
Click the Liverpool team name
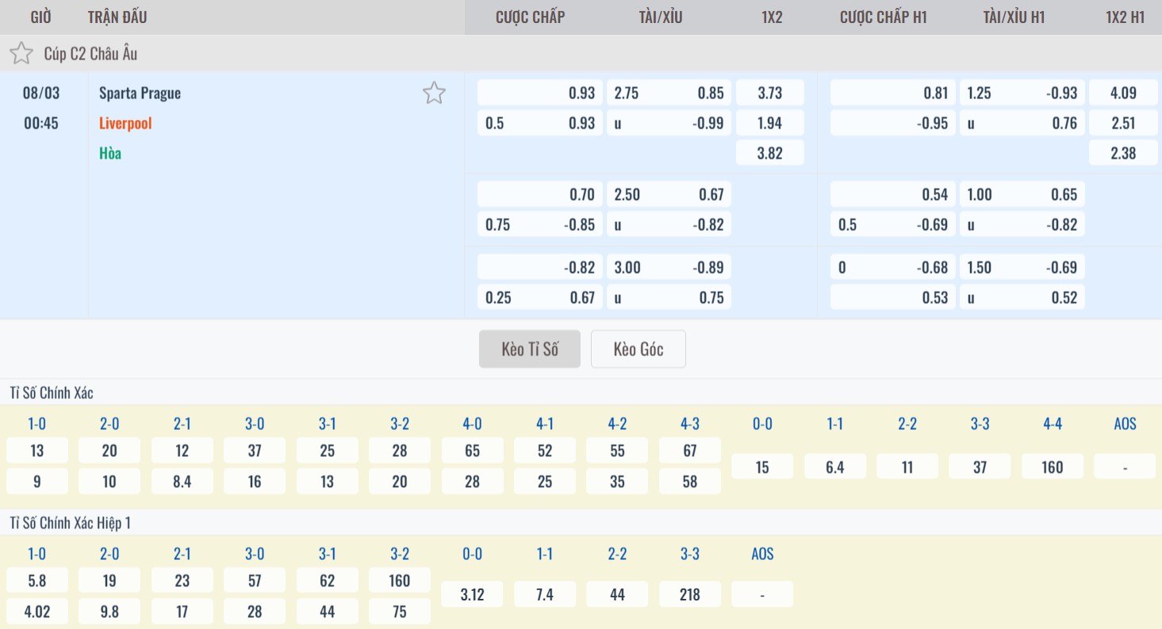pos(125,123)
